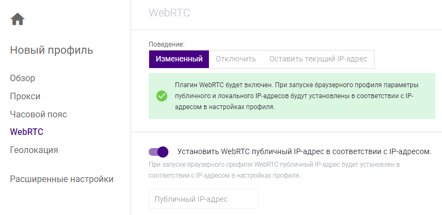Open Расширенные настройки section
The width and height of the screenshot is (442, 215).
coord(62,179)
